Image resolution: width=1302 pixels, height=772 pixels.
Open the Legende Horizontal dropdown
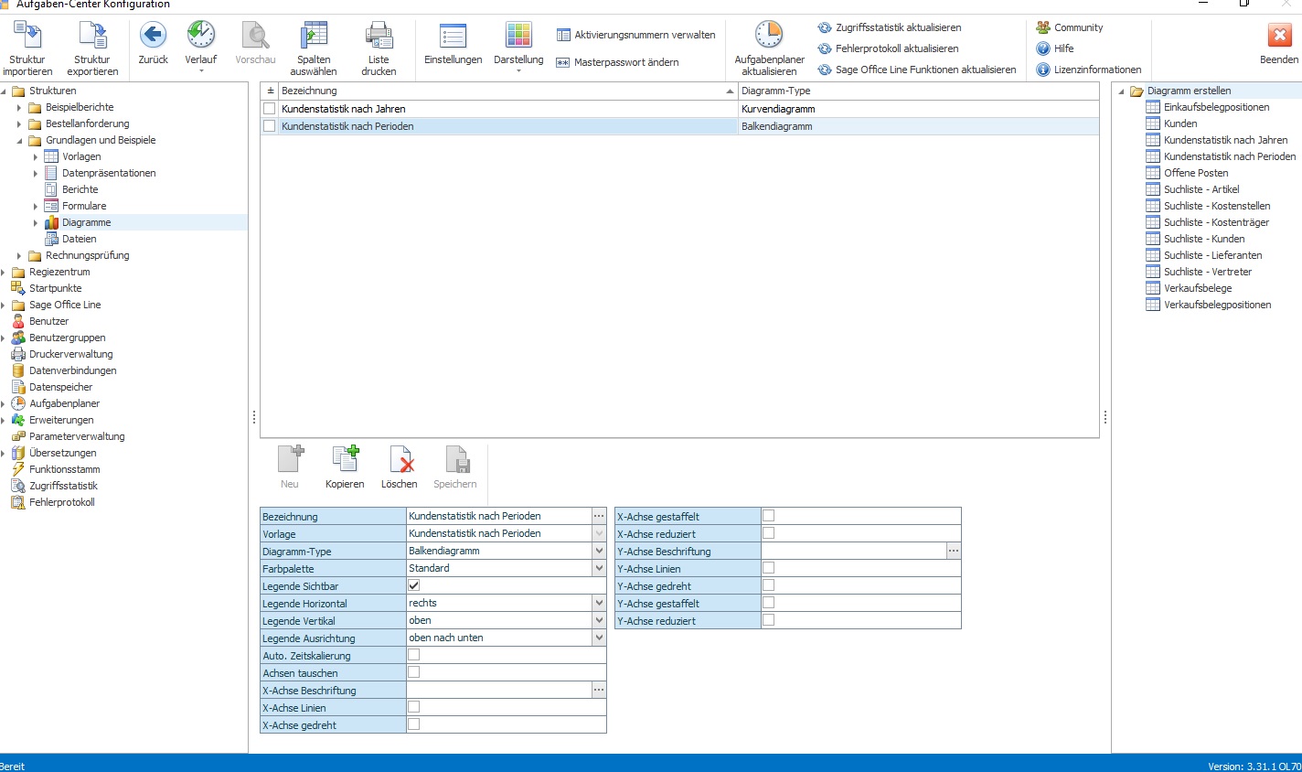(x=599, y=603)
